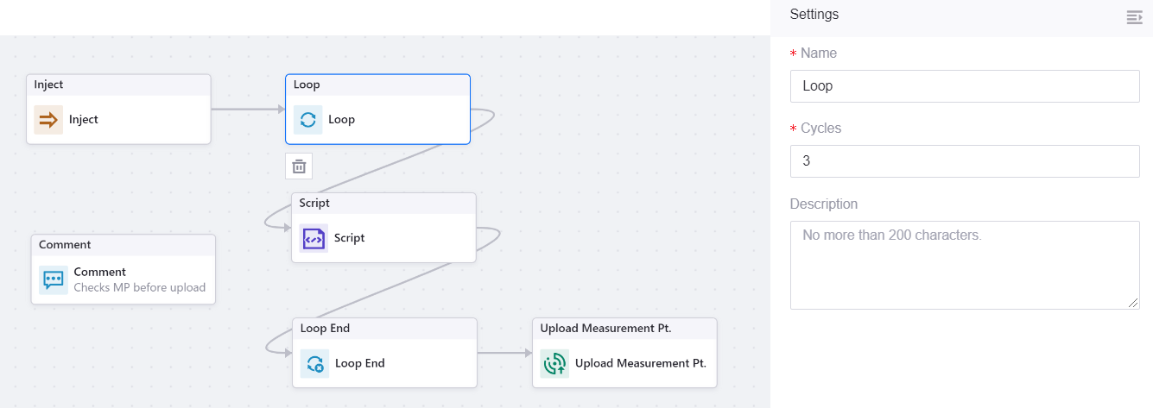The image size is (1153, 408).
Task: Select the Upload Measurement Pt. node header
Action: coord(624,329)
